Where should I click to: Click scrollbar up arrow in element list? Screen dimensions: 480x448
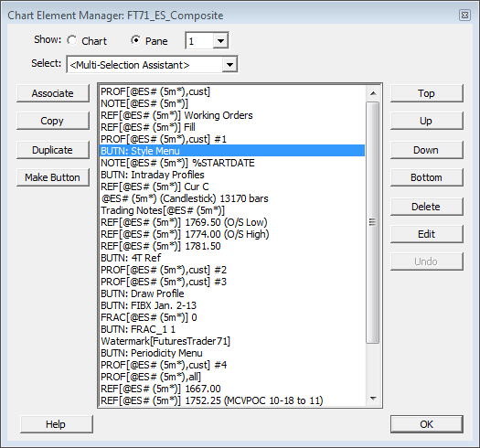[x=373, y=92]
